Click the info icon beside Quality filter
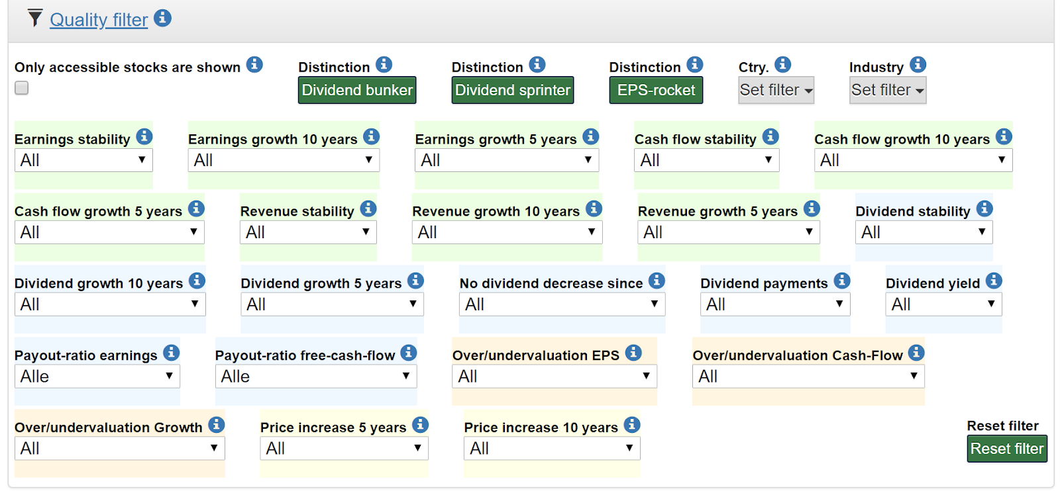 coord(162,19)
